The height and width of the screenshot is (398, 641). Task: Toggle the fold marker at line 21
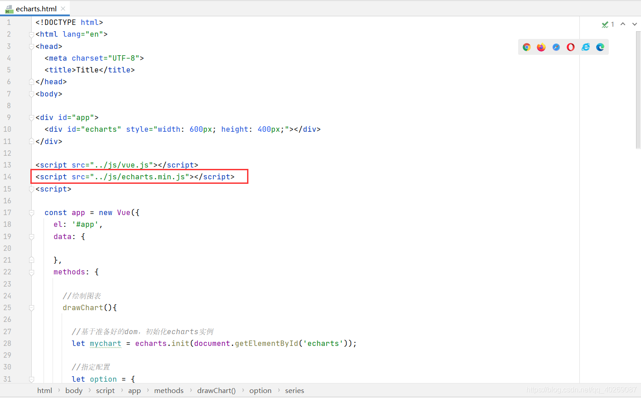31,260
